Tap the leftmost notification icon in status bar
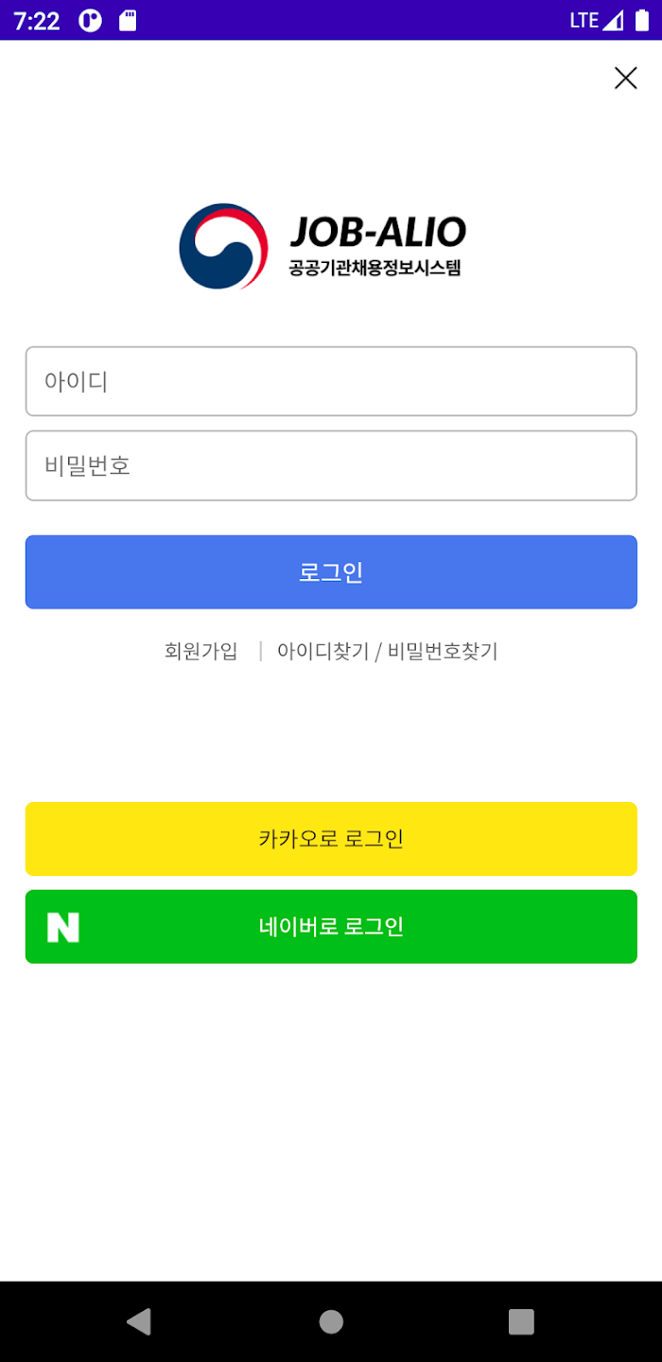The width and height of the screenshot is (662, 1362). (x=89, y=19)
